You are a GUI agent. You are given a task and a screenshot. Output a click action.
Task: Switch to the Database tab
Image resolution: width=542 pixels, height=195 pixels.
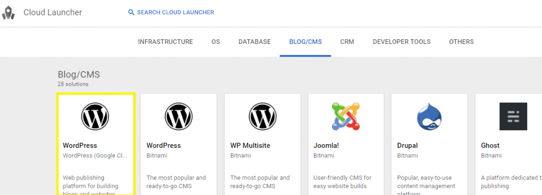[x=255, y=42]
